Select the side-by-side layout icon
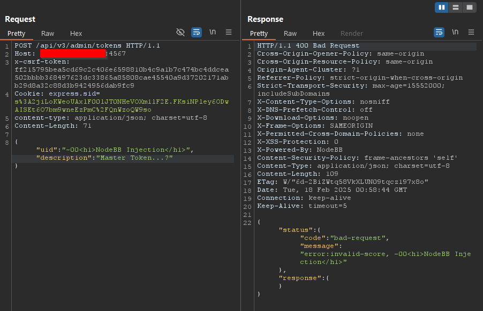The image size is (483, 311). [x=442, y=7]
